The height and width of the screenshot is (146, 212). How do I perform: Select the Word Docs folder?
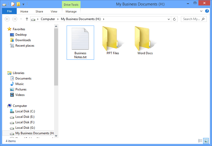click(x=145, y=40)
